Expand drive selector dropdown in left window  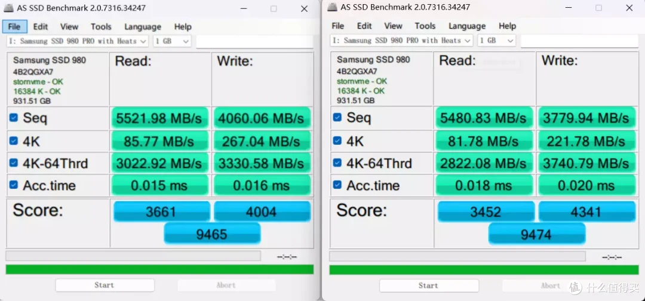(x=78, y=41)
